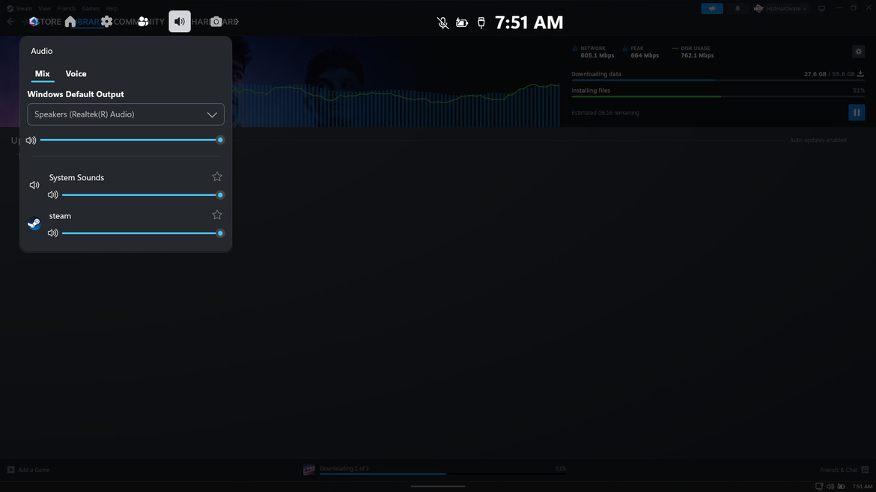Favorite System Sounds with star icon
Viewport: 876px width, 492px height.
[217, 177]
